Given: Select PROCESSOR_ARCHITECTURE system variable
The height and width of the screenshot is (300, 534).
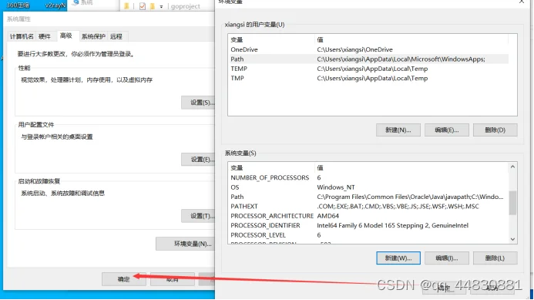Looking at the screenshot, I should click(368, 216).
